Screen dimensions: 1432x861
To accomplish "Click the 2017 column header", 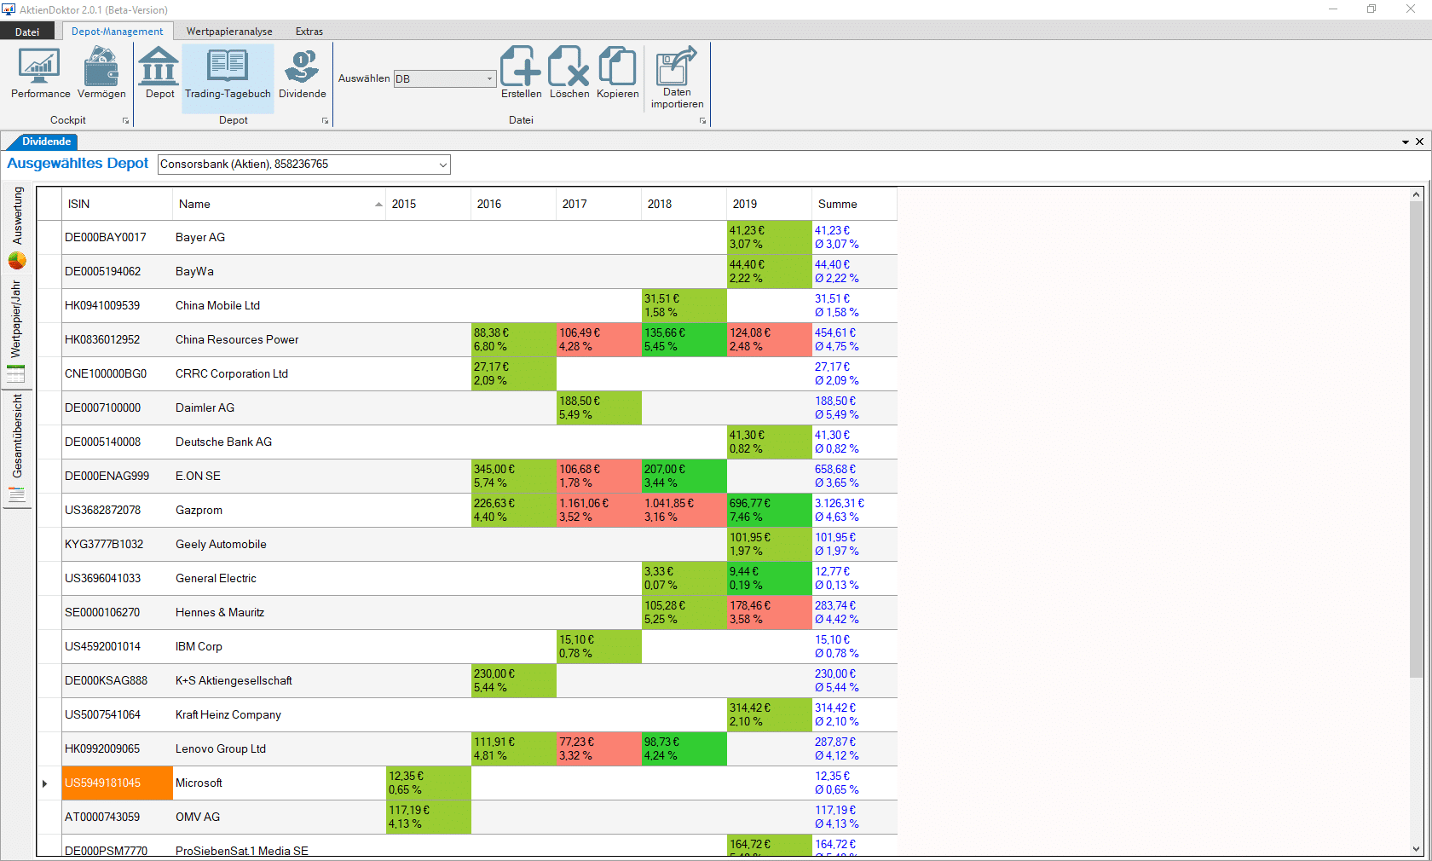I will coord(598,204).
